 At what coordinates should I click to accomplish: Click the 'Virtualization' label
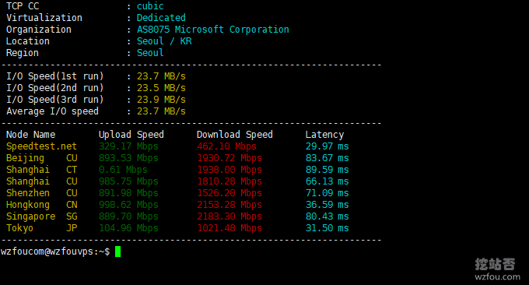44,18
